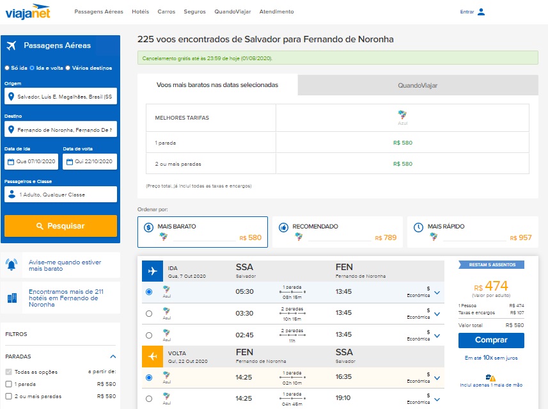Click the Pesquisar search button
548x409 pixels.
(x=61, y=226)
